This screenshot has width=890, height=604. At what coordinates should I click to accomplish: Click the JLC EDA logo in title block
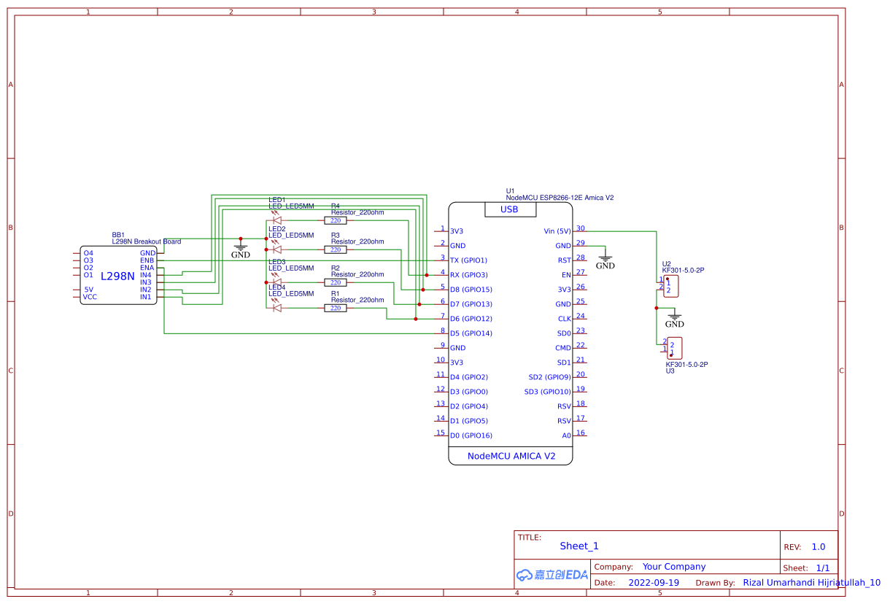(x=551, y=575)
